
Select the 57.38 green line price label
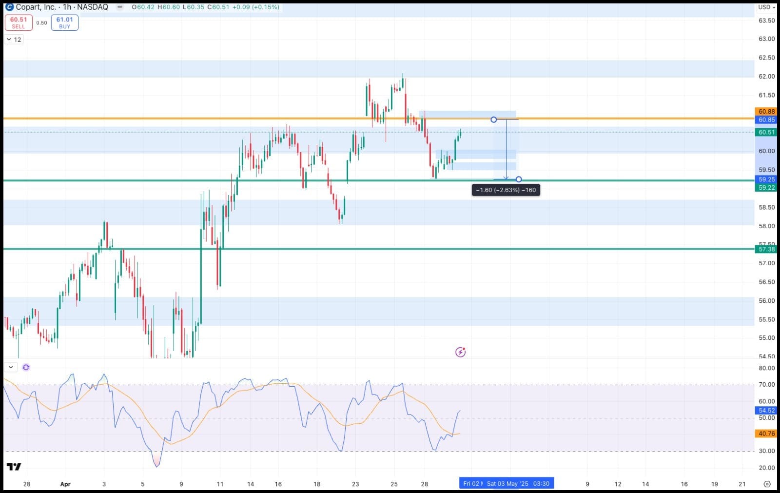pyautogui.click(x=766, y=249)
